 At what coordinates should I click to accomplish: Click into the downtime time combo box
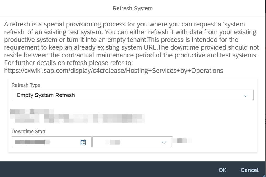pos(132,142)
